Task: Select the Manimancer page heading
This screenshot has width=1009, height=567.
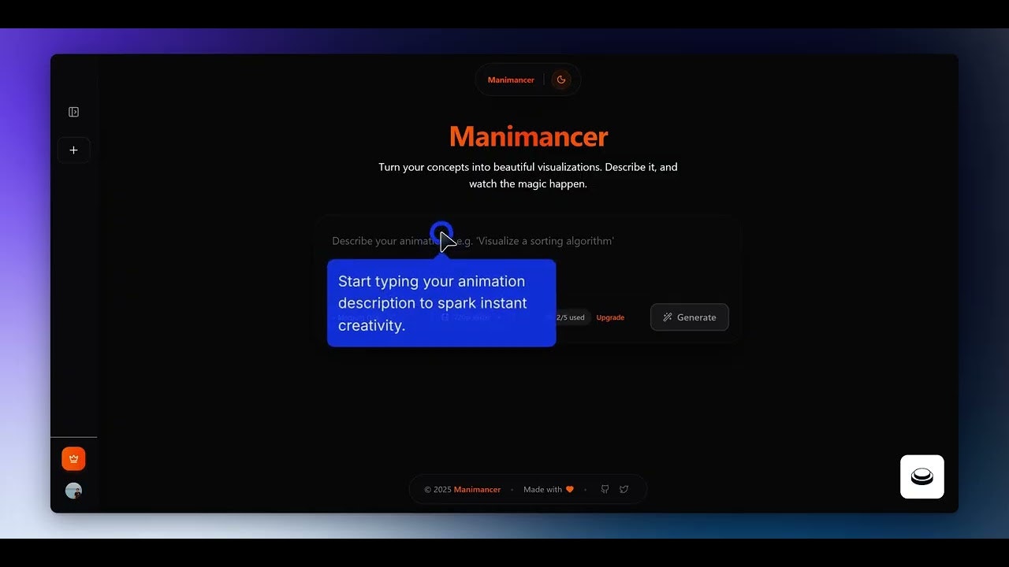Action: coord(528,136)
